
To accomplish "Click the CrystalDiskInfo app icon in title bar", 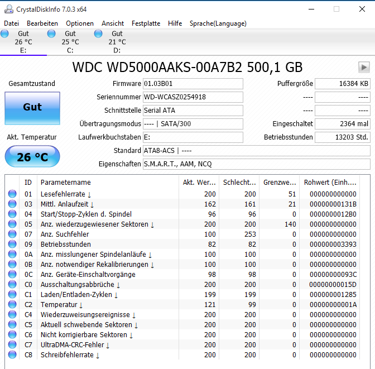I will click(x=9, y=9).
